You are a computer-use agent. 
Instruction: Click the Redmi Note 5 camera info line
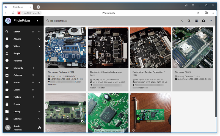click(194, 79)
